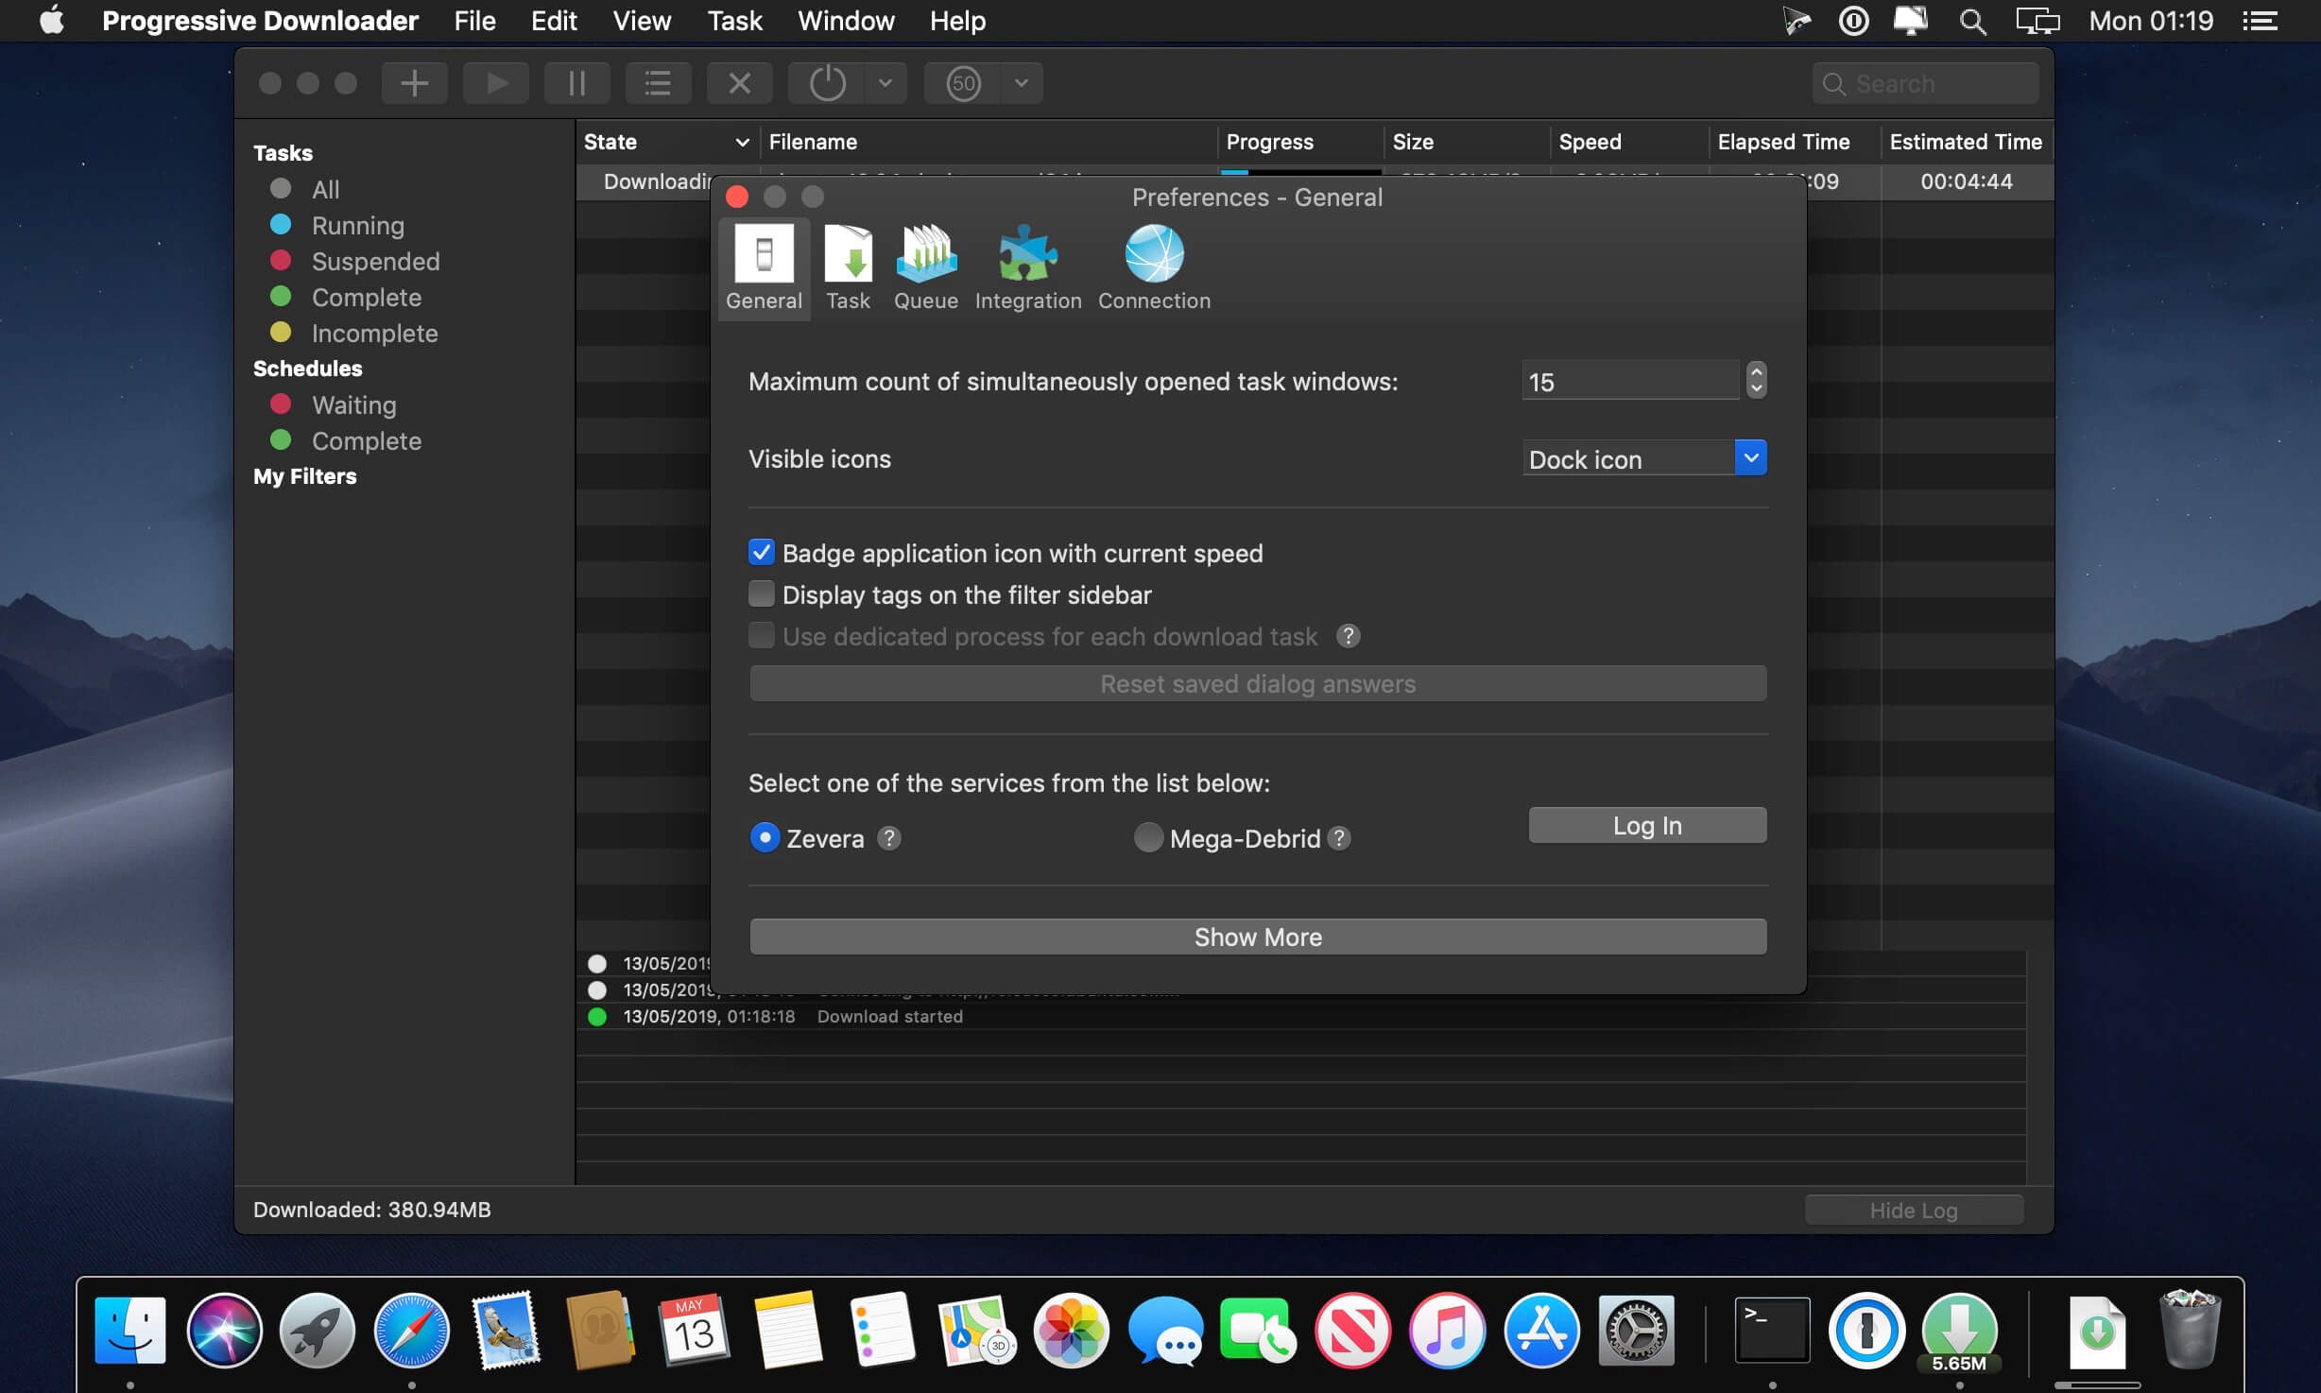Select the Running tasks filter
Image resolution: width=2321 pixels, height=1393 pixels.
pyautogui.click(x=357, y=226)
